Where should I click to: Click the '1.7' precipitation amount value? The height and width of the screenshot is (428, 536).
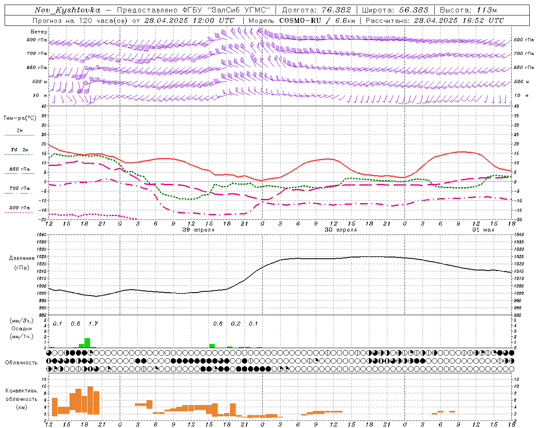pos(93,324)
